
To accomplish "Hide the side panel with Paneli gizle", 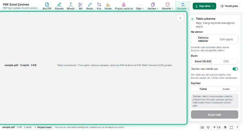I will coord(229,6).
